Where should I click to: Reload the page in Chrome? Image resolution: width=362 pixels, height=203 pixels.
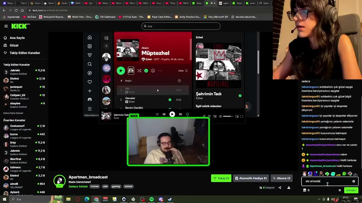16,10
